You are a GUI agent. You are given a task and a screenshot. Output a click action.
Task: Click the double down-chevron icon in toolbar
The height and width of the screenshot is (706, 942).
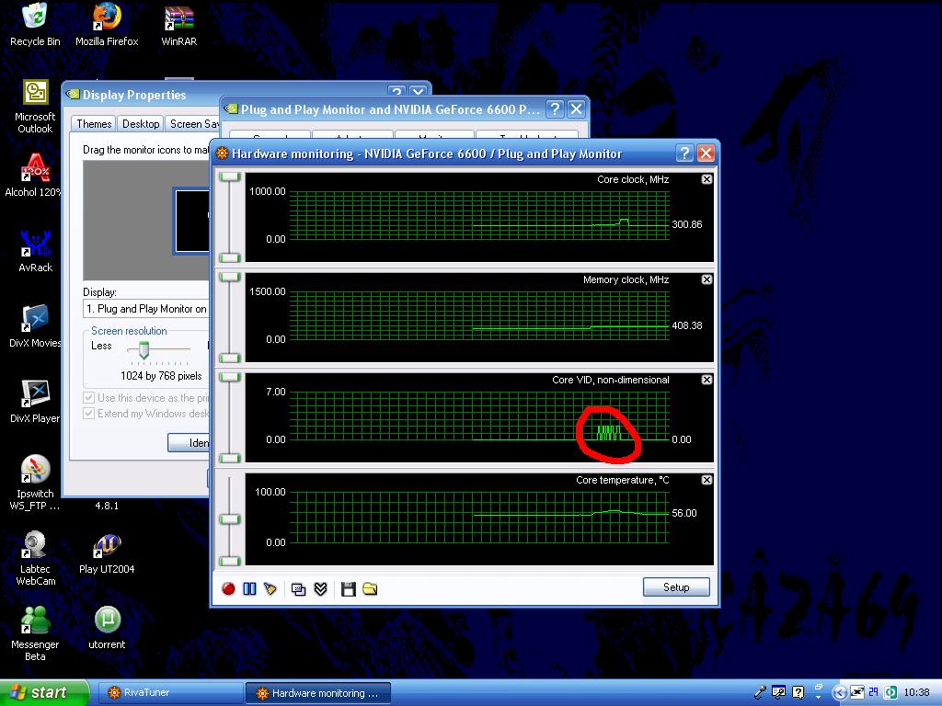(320, 588)
